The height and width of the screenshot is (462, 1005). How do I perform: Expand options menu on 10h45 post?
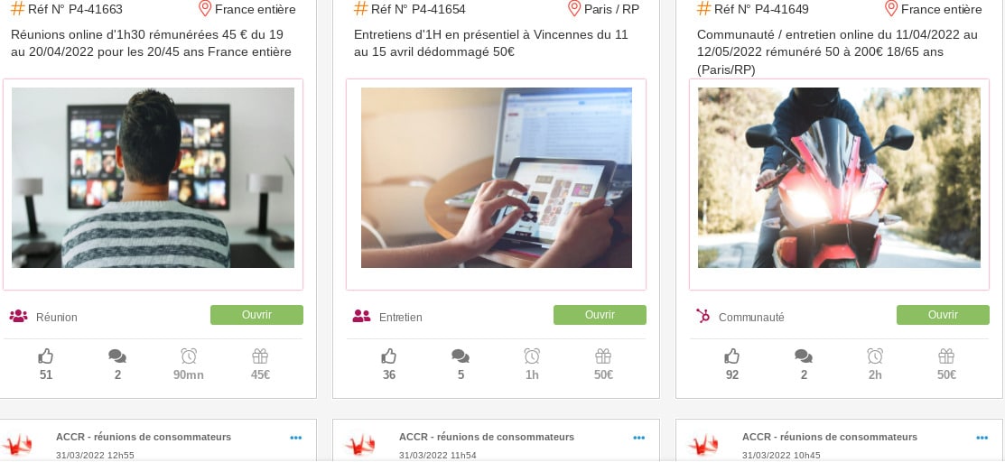tap(982, 438)
